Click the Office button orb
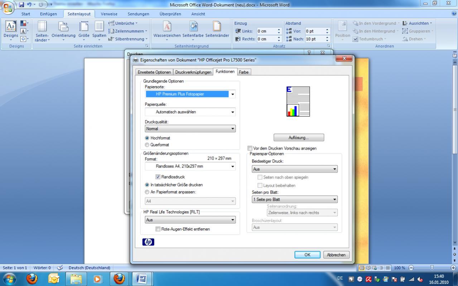 [x=8, y=8]
